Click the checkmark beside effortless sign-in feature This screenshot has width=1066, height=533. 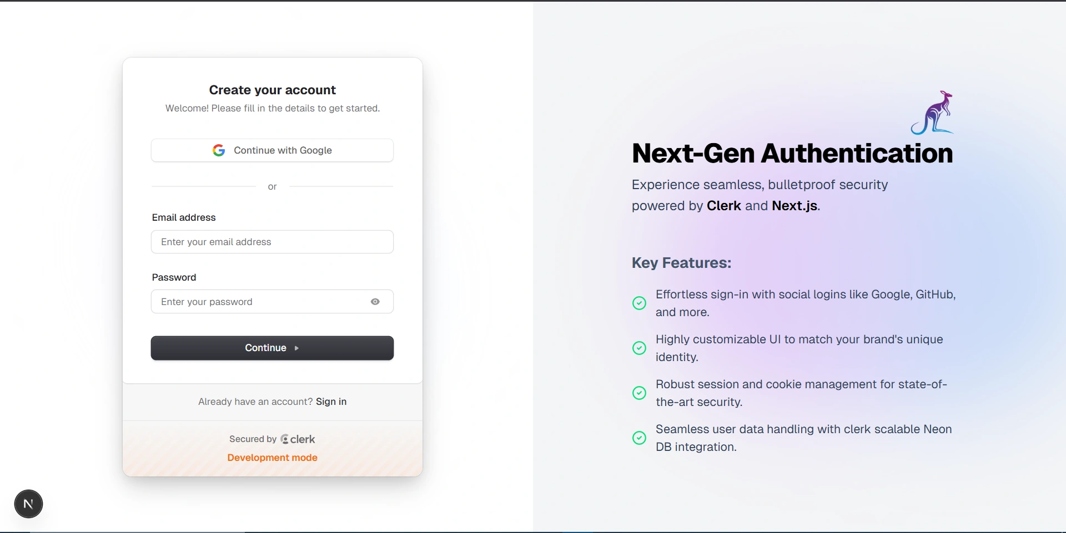pos(639,303)
